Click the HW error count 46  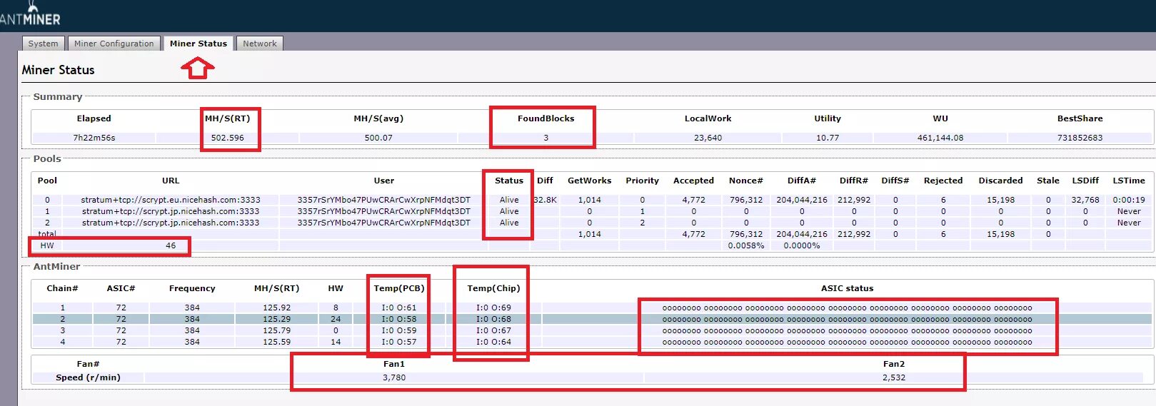tap(171, 245)
